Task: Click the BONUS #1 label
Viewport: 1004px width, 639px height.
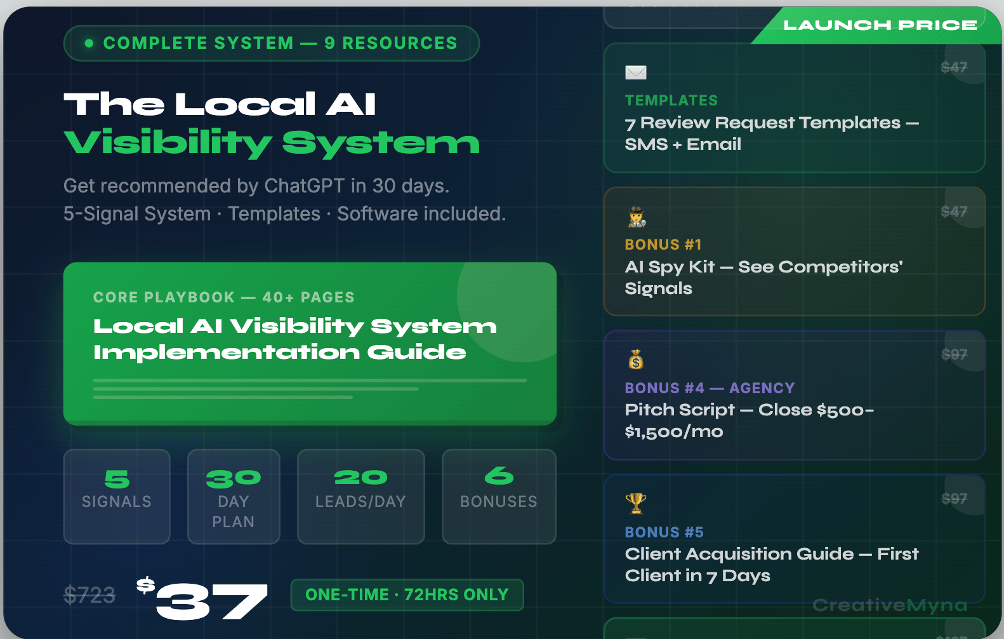Action: (x=663, y=245)
